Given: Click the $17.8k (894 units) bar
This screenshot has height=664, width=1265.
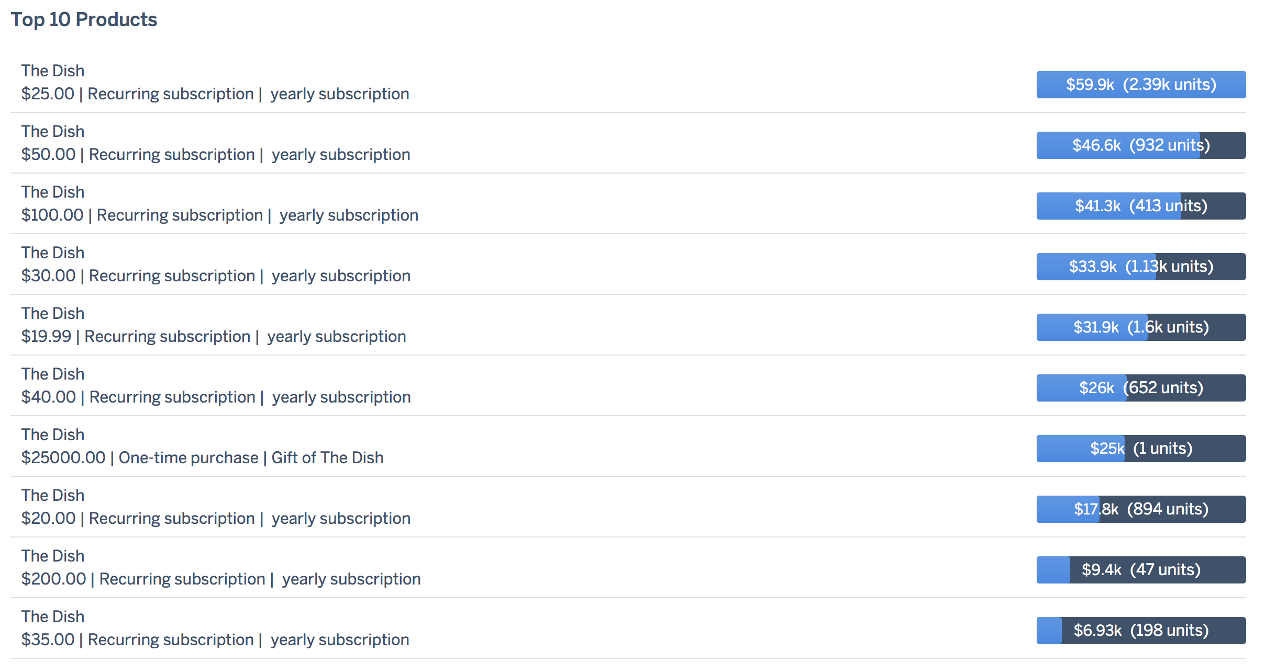Looking at the screenshot, I should click(x=1141, y=509).
